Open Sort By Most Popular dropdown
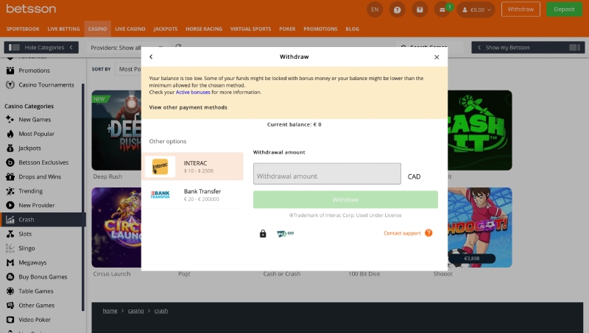 [x=128, y=69]
